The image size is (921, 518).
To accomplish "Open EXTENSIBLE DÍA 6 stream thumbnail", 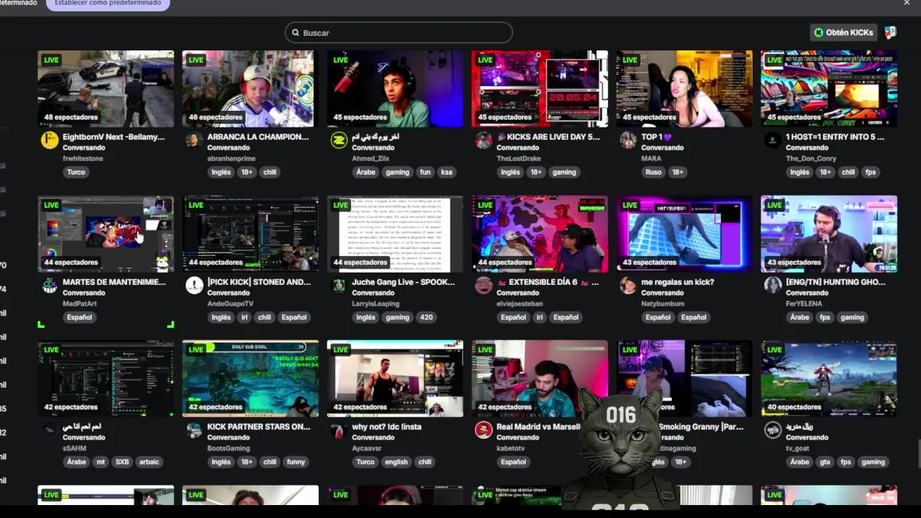I will pos(540,234).
